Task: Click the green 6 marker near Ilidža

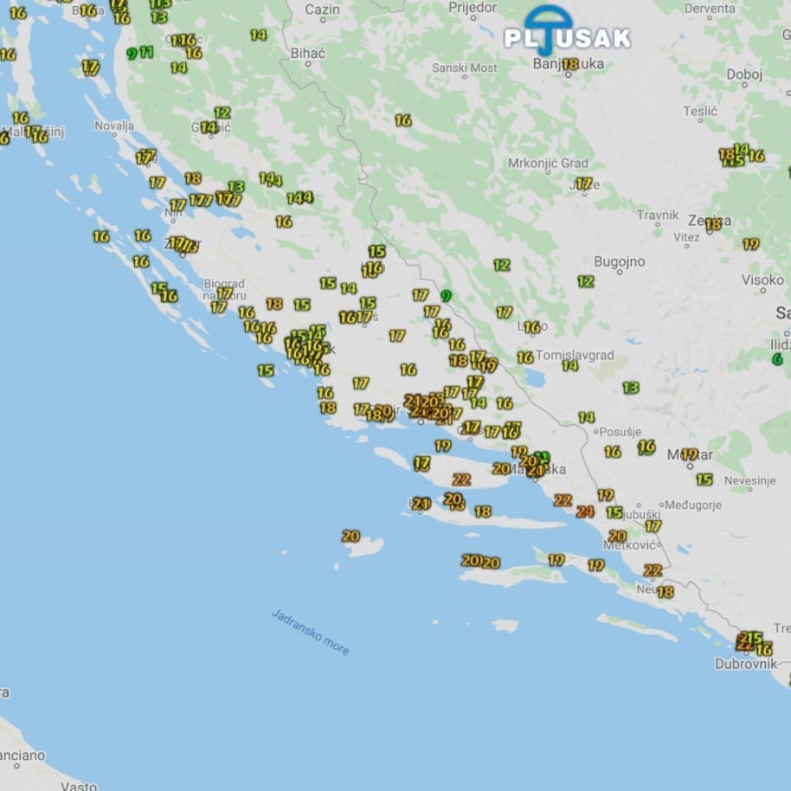Action: point(777,359)
